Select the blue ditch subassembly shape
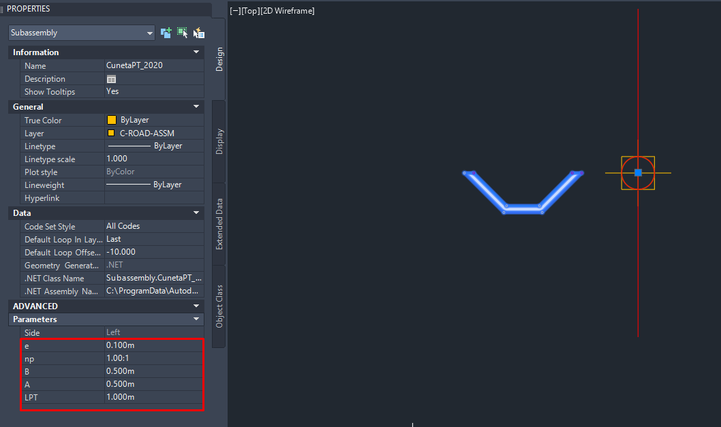 point(523,209)
